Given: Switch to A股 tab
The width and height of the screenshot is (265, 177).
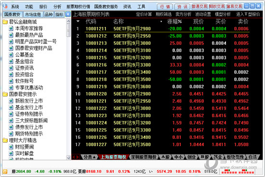Looking at the screenshot, I should [165, 157].
